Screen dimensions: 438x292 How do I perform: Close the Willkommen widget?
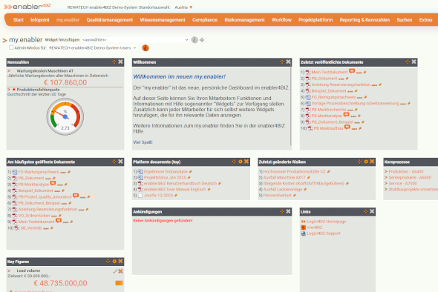(288, 62)
